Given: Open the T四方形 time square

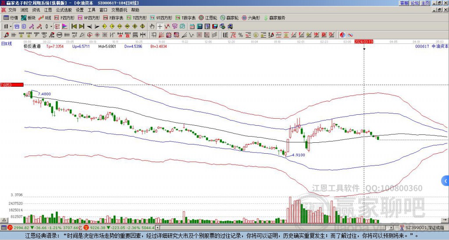Looking at the screenshot, I should coord(137,18).
